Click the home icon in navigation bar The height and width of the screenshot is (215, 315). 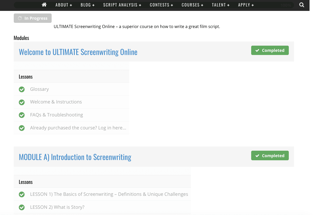[x=44, y=5]
